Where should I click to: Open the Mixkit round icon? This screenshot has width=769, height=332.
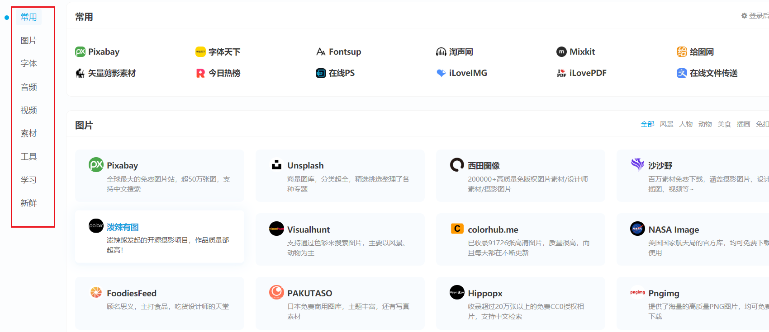click(561, 52)
